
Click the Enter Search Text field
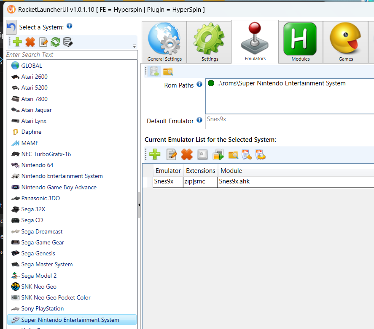72,55
